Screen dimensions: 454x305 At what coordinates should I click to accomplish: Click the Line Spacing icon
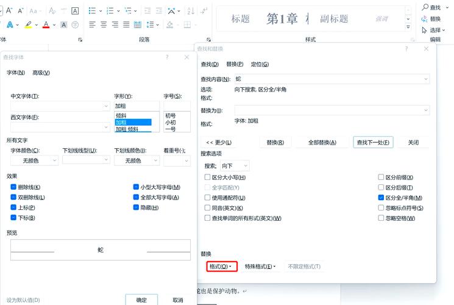[x=150, y=25]
